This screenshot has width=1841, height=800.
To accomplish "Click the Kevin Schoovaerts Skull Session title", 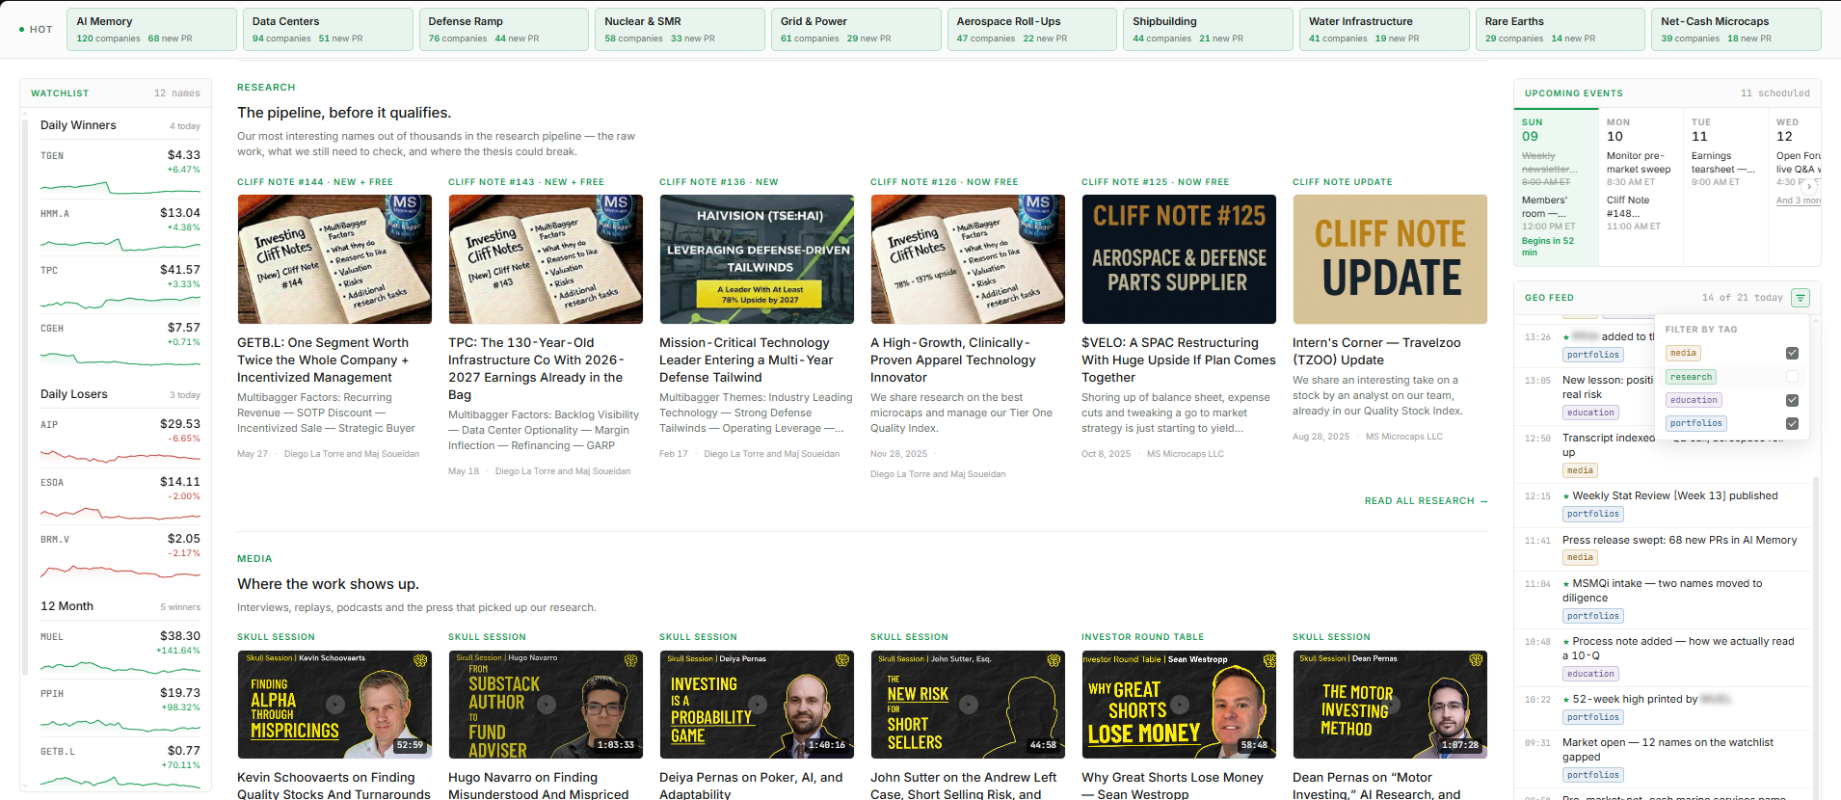I will pos(334,786).
